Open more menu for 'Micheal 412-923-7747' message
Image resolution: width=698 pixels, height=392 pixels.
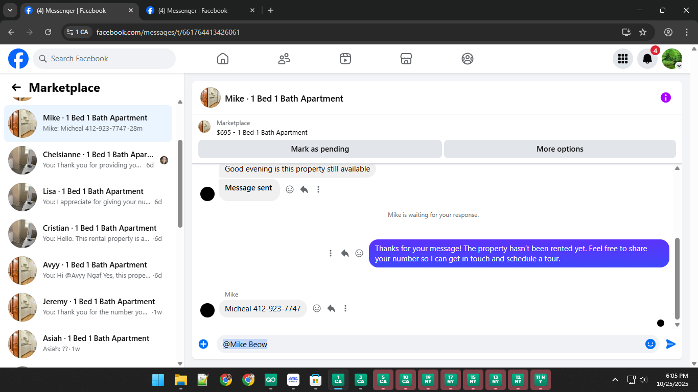(345, 308)
